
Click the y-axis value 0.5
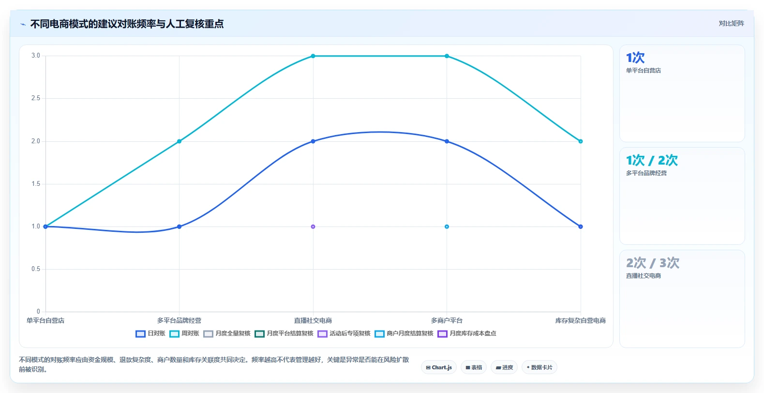point(36,269)
